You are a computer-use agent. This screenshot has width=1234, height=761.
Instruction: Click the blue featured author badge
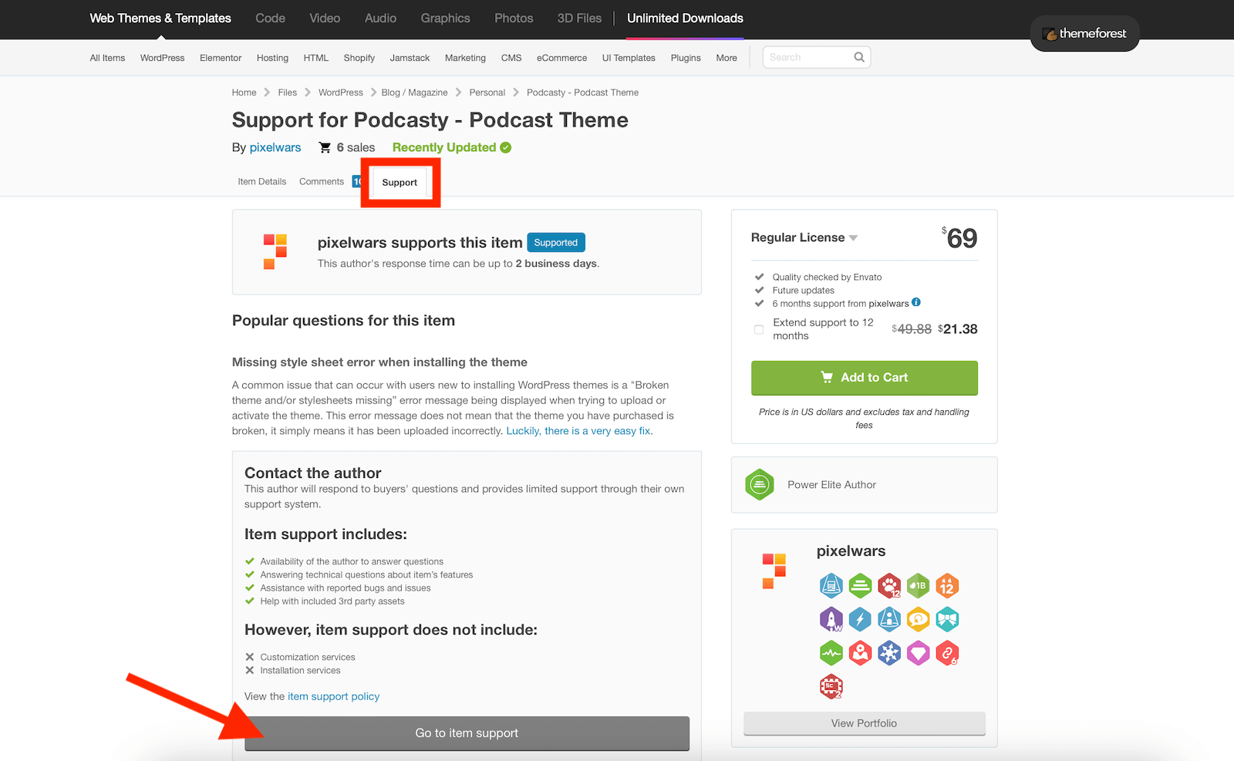(889, 619)
